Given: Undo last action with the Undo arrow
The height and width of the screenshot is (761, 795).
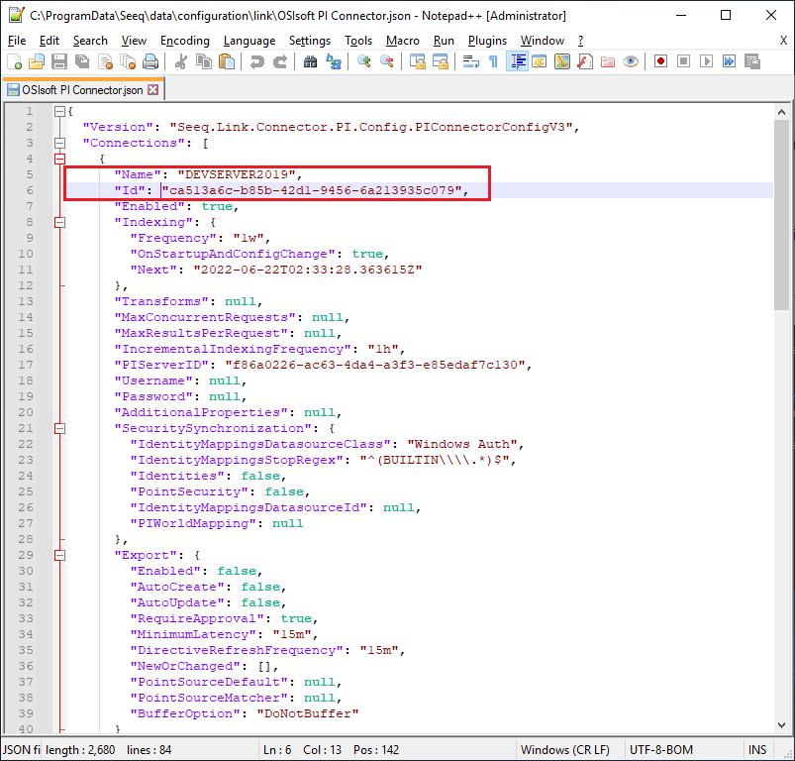Looking at the screenshot, I should coord(257,61).
